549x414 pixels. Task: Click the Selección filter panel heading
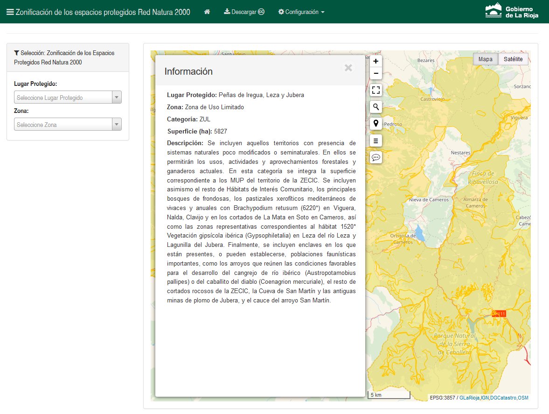pyautogui.click(x=68, y=57)
